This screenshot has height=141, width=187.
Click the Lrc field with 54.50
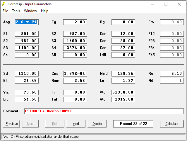(27, 100)
